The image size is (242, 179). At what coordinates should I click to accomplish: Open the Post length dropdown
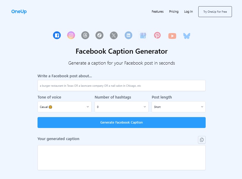click(x=178, y=107)
